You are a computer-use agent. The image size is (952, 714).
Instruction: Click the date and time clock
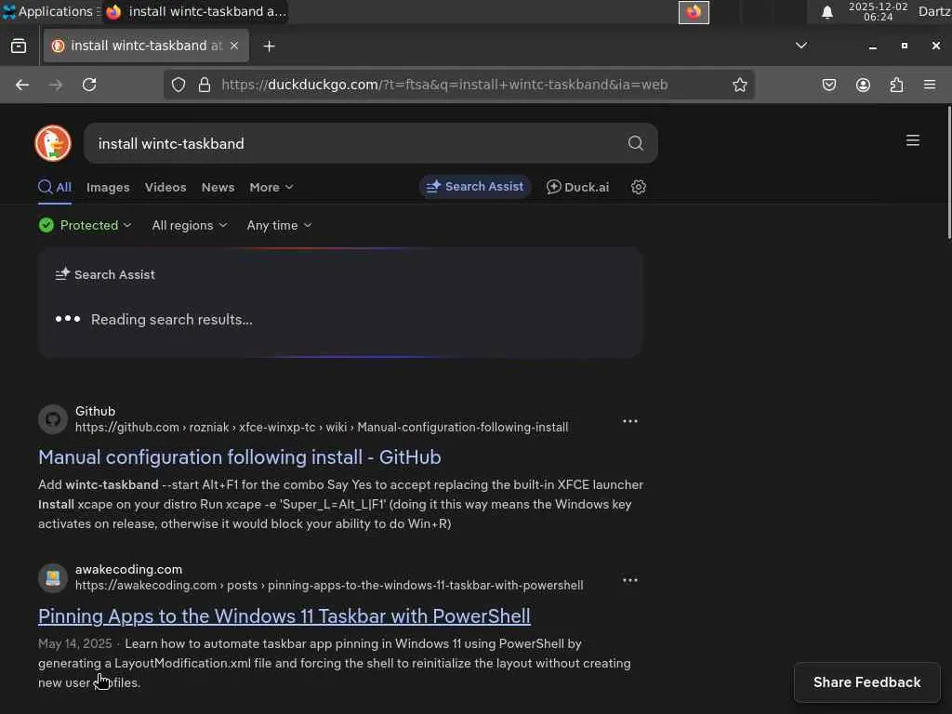878,11
